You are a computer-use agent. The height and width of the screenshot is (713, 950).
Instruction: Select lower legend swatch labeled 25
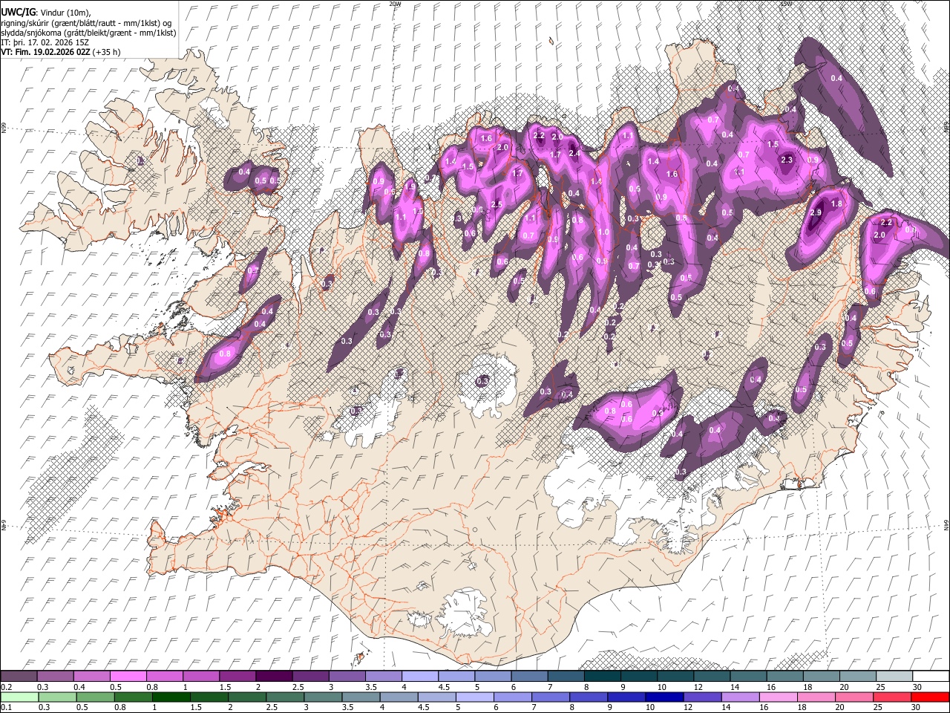[x=892, y=697]
